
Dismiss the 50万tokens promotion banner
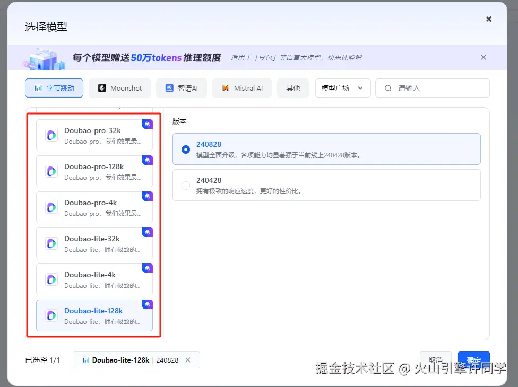(484, 57)
